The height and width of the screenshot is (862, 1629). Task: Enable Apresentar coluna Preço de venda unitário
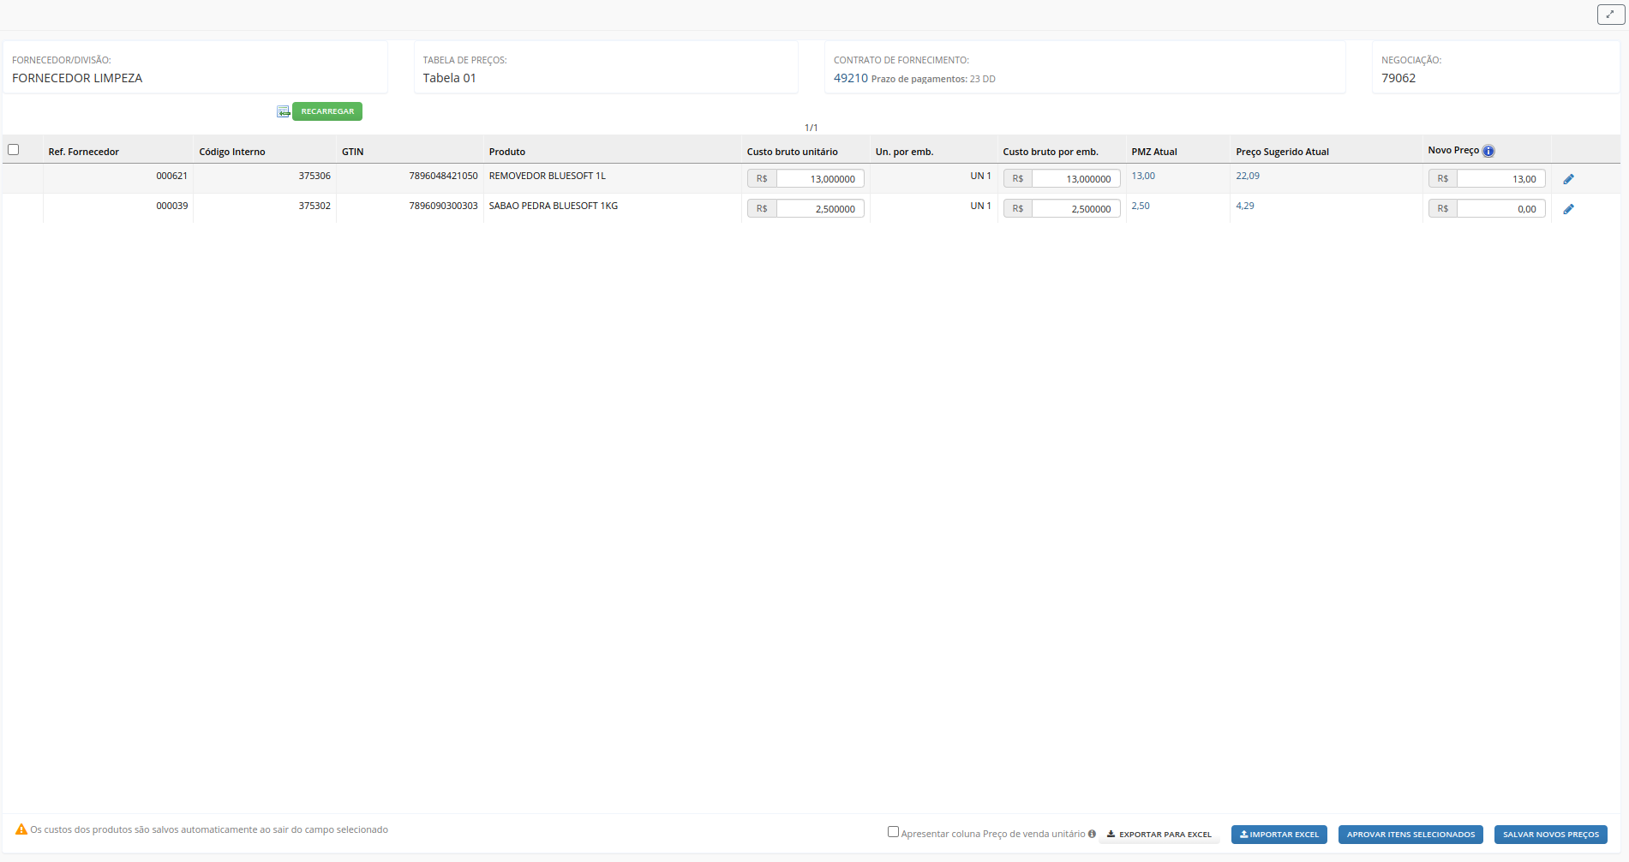click(893, 832)
